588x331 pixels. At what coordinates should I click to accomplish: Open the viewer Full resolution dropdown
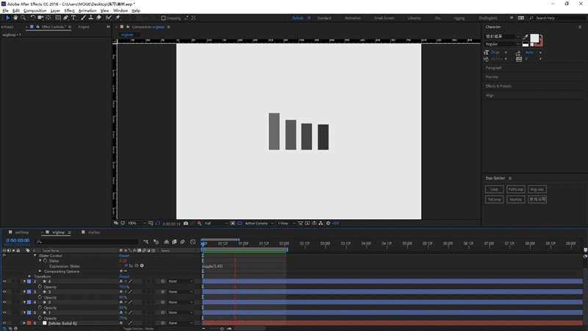215,224
